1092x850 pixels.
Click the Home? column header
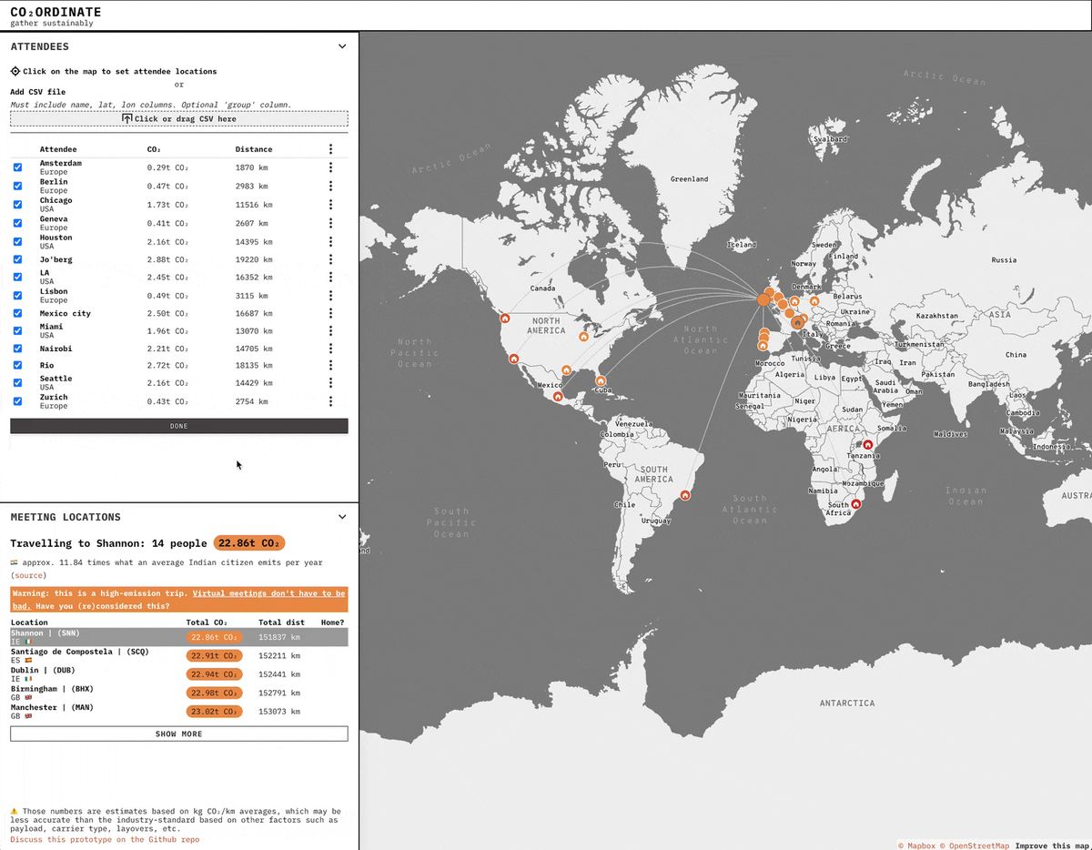(x=333, y=622)
